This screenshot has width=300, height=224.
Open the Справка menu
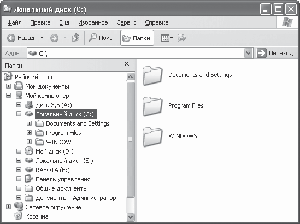point(157,22)
